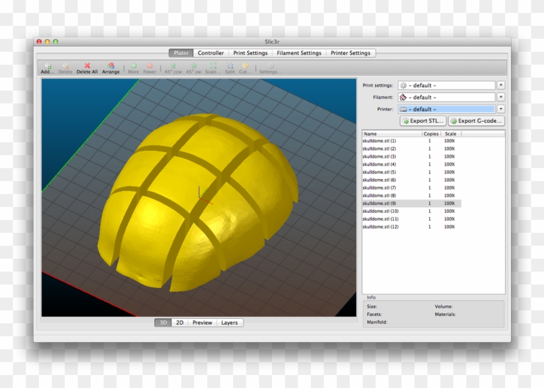Switch to the Preview view
544x388 pixels.
point(202,322)
